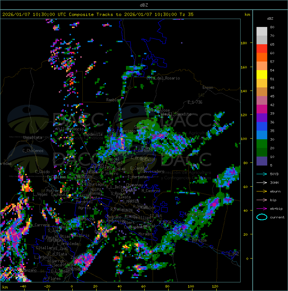Click the dBZ title at the top
288x291 pixels.
coord(144,5)
